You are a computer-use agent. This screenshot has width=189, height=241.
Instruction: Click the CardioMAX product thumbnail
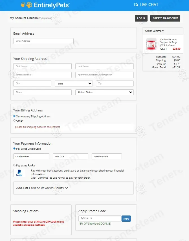tap(151, 44)
